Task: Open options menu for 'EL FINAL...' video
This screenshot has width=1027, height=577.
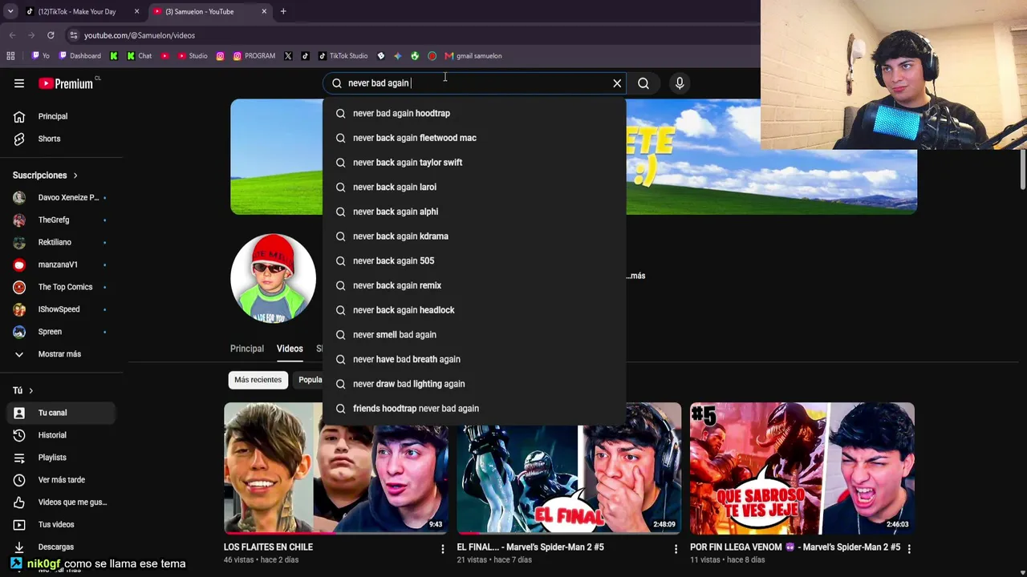Action: tap(676, 549)
